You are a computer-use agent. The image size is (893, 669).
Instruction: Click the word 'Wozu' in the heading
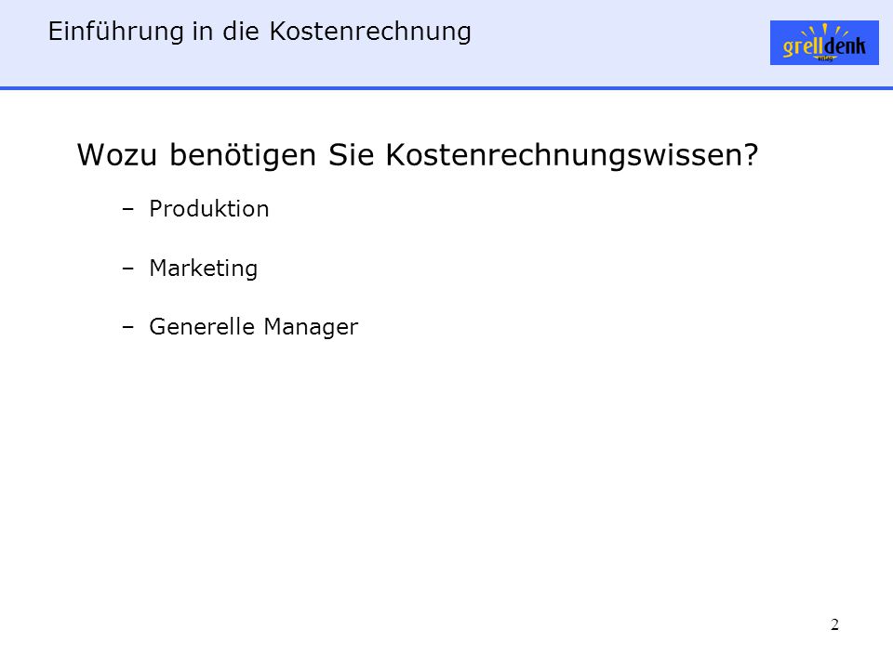(117, 155)
